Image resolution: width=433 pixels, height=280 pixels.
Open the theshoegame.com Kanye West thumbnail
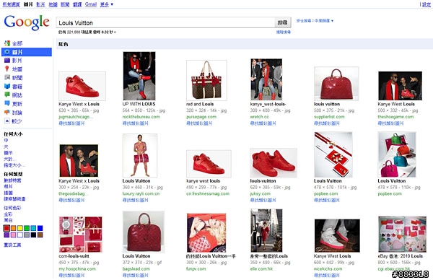pos(400,86)
